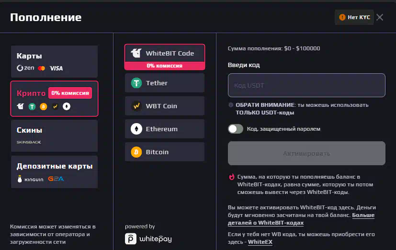Click the G2A logo

[x=56, y=179]
